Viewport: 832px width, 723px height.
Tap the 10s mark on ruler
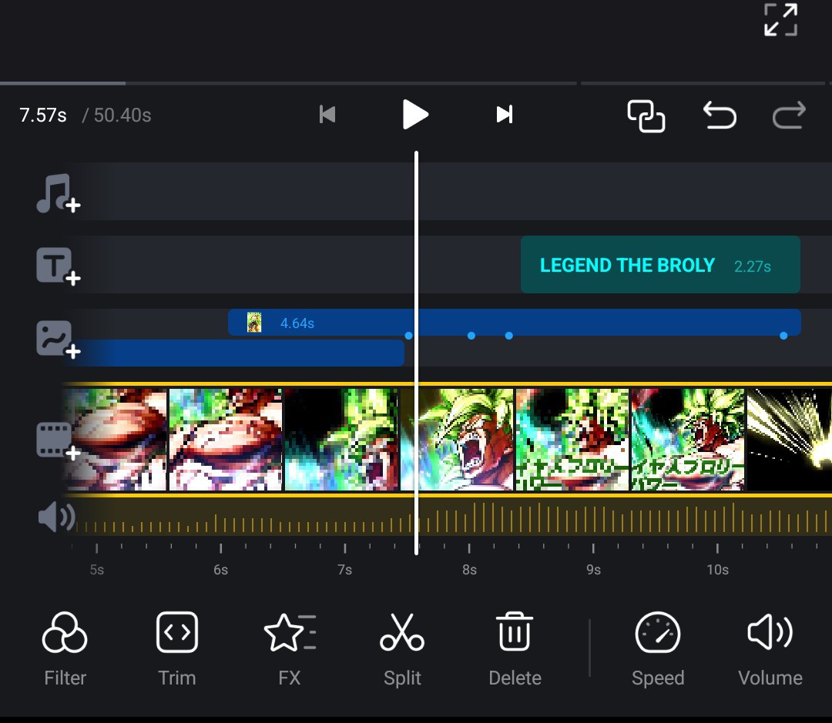point(717,570)
